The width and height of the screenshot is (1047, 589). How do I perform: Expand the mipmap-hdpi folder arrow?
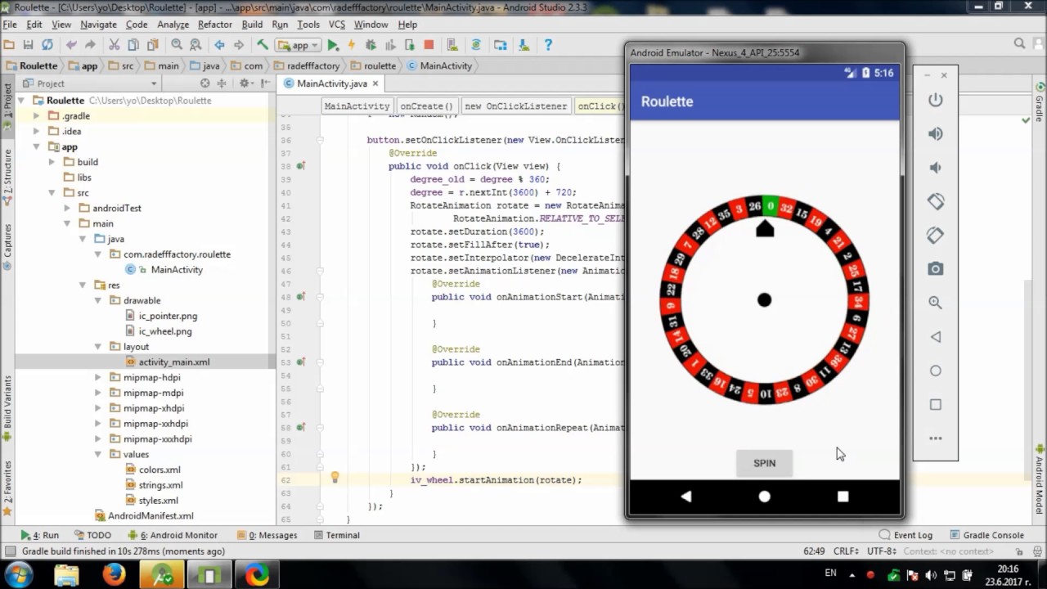[98, 377]
